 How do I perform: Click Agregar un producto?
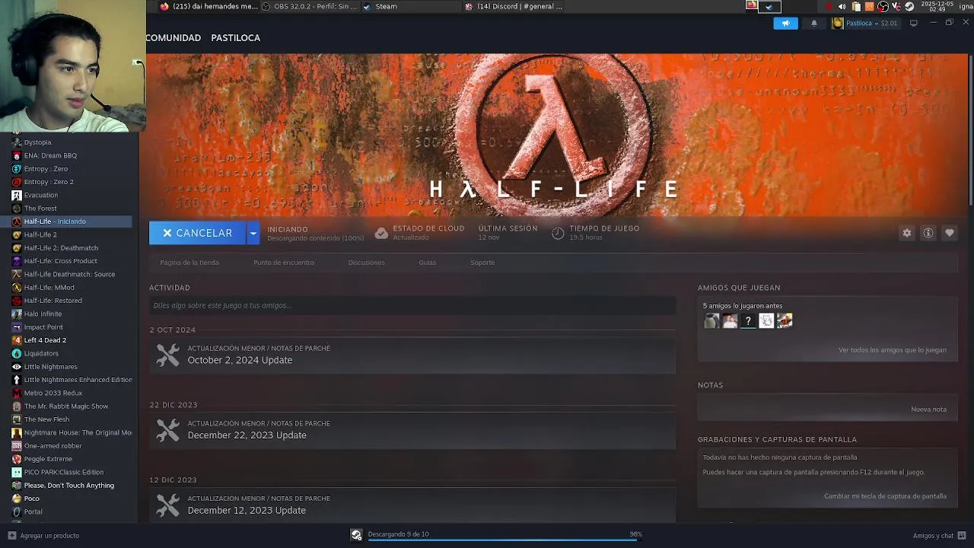pos(49,536)
